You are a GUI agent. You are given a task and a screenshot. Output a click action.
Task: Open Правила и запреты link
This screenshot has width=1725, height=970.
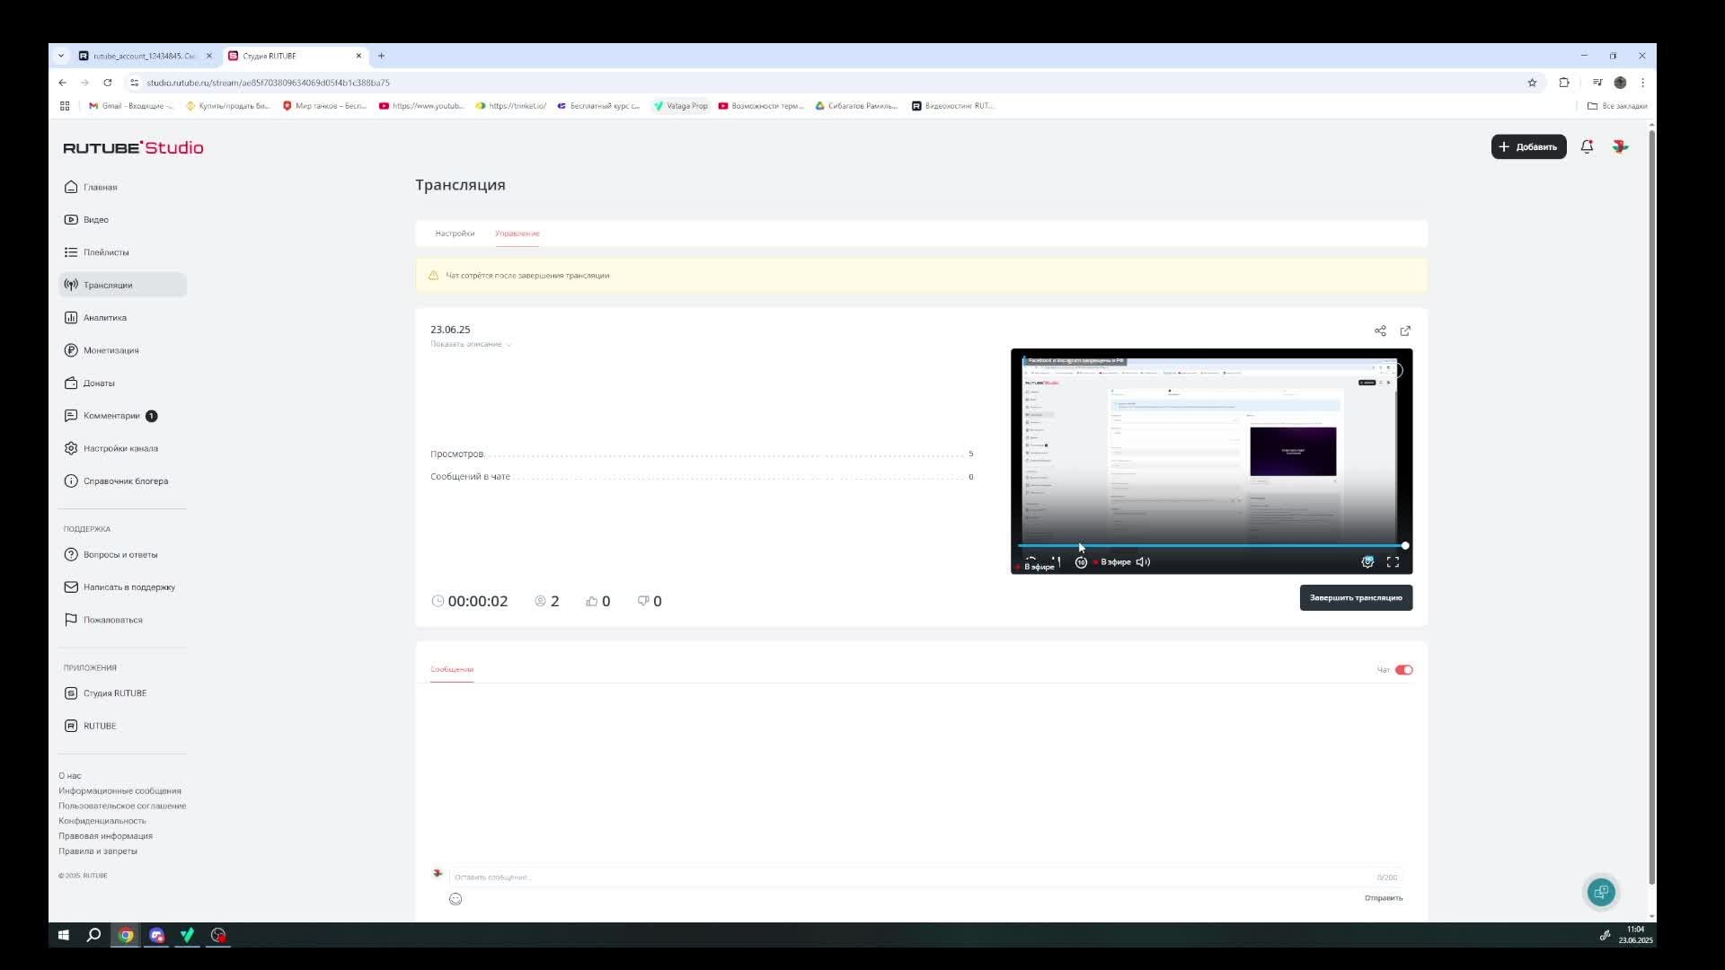(x=98, y=851)
